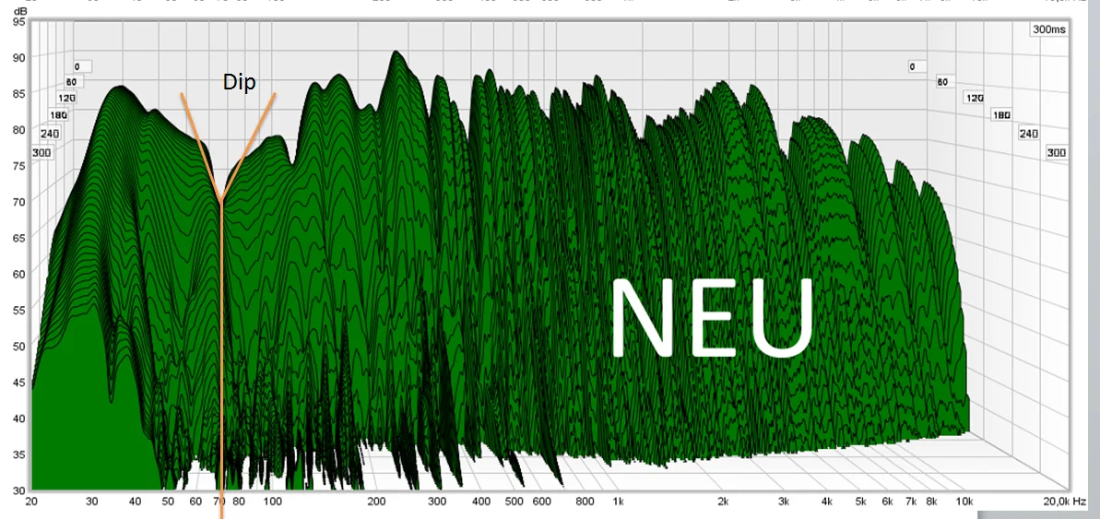Click the 5k frequency axis label

click(x=861, y=501)
